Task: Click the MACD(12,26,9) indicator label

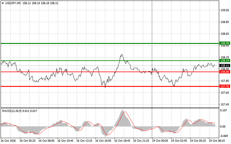Action: pos(12,111)
